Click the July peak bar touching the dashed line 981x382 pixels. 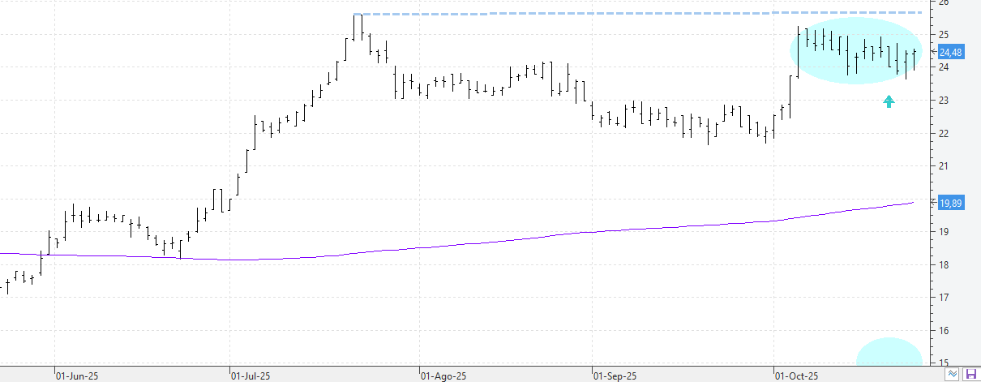355,27
